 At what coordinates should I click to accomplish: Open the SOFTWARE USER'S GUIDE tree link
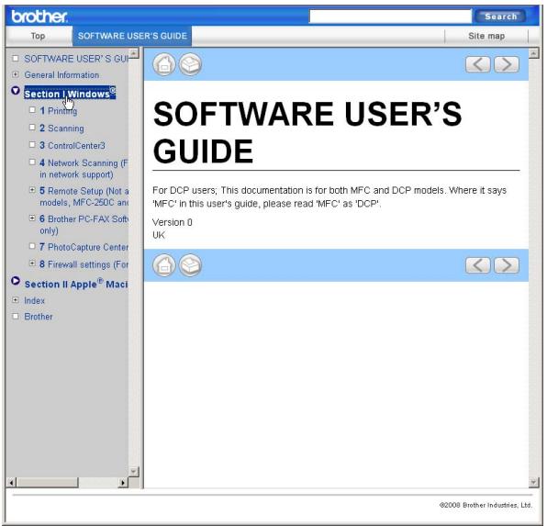point(76,59)
